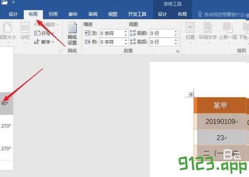Image resolution: width=249 pixels, height=177 pixels.
Task: Increase 段前 spacing with up arrow
Action: pos(176,32)
